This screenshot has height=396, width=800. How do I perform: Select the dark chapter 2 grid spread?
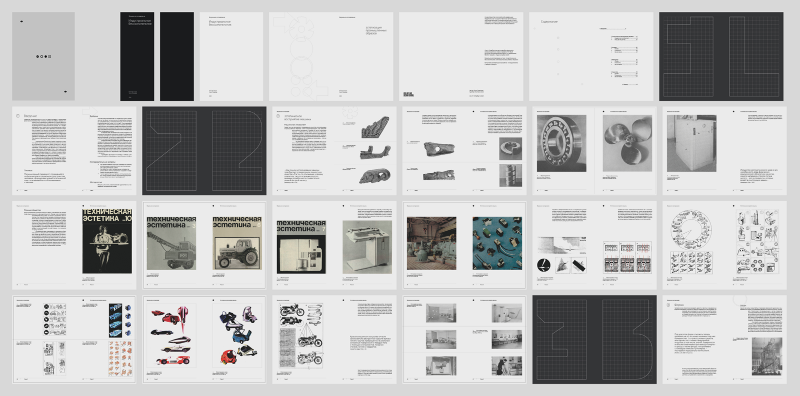[x=204, y=150]
